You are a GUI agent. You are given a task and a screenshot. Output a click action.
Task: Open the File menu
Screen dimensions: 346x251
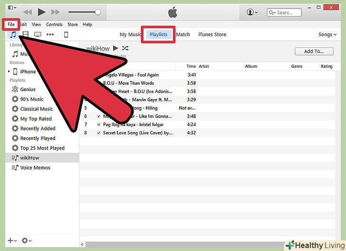click(x=11, y=25)
